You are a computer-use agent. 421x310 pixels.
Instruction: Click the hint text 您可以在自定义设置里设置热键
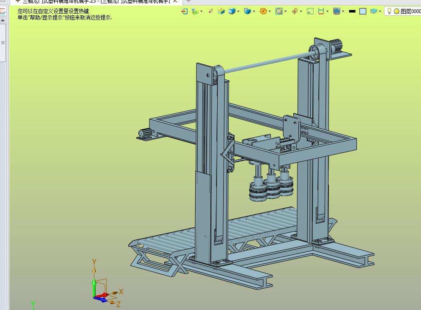coord(53,11)
